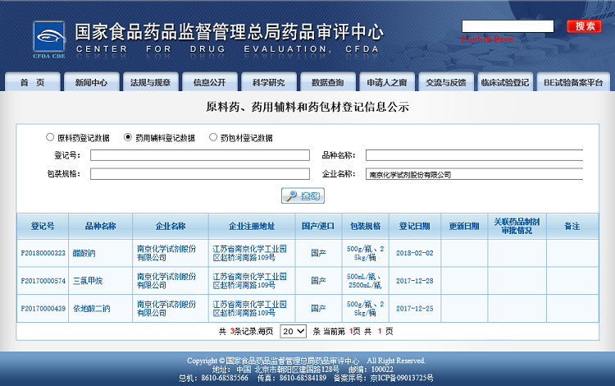The width and height of the screenshot is (615, 386).
Task: Click the magnifier 查询 search button
Action: 303,195
